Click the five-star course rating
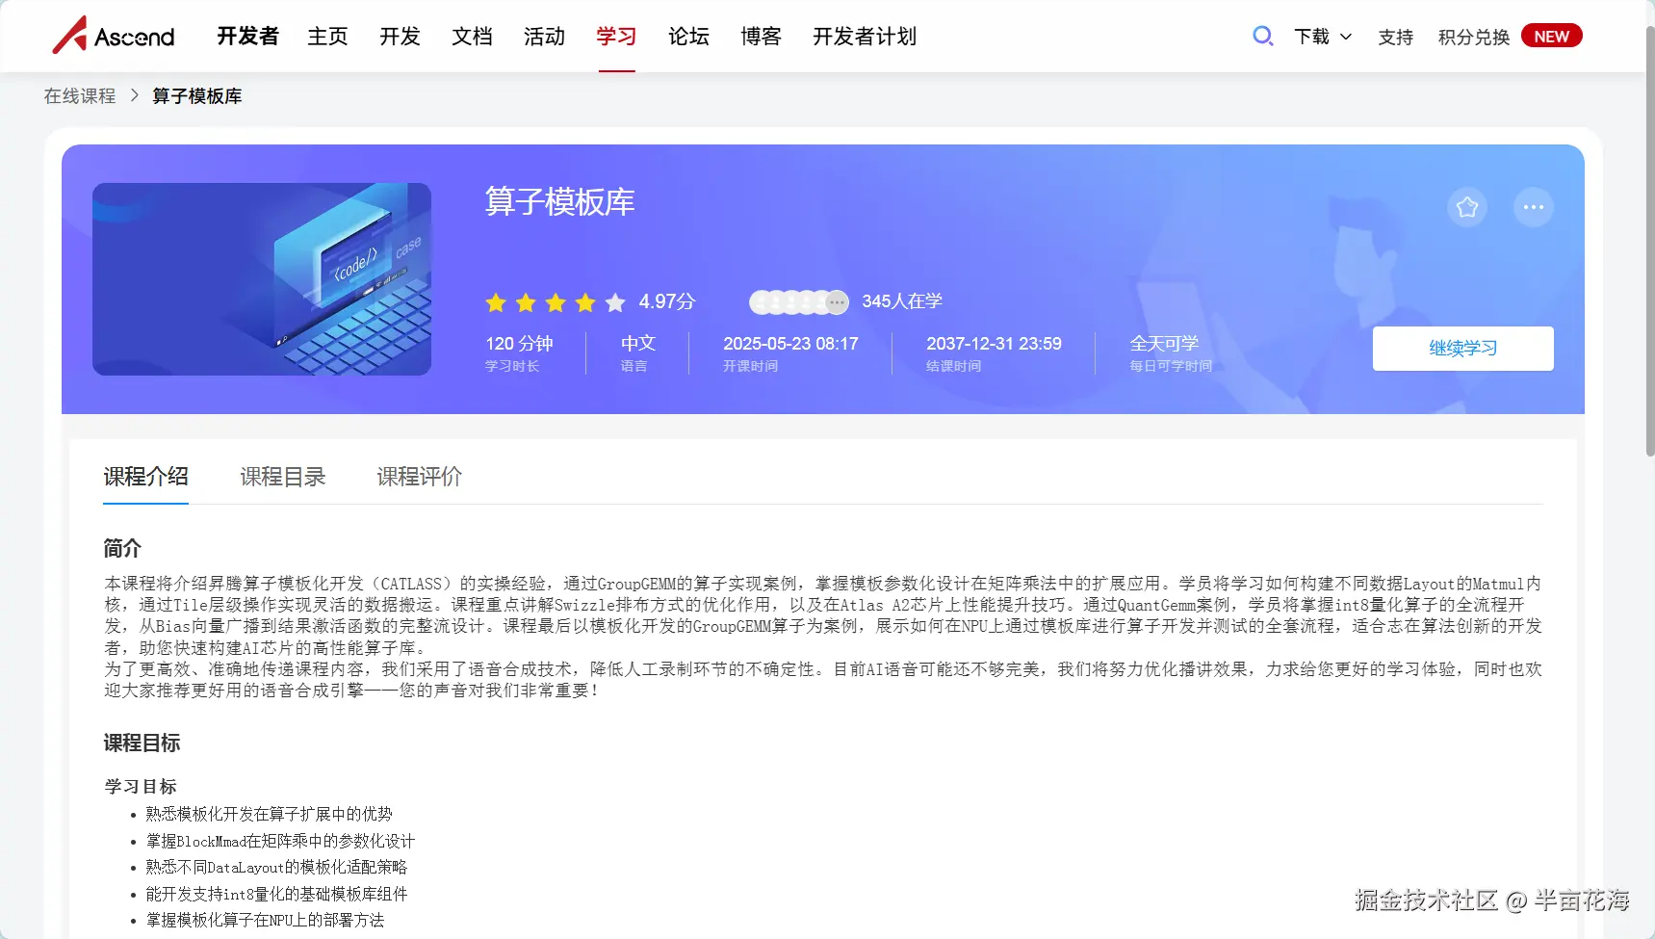 pyautogui.click(x=556, y=302)
